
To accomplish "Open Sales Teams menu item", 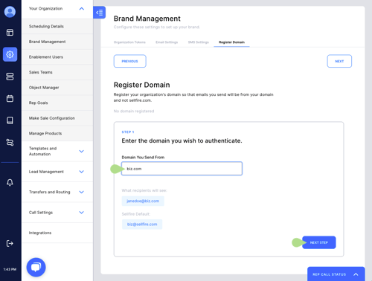I will (x=57, y=72).
